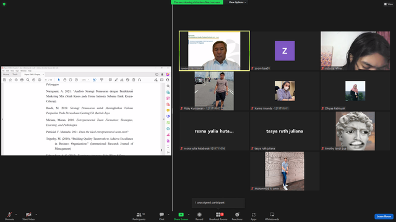Open Zoom Apps

tap(254, 216)
